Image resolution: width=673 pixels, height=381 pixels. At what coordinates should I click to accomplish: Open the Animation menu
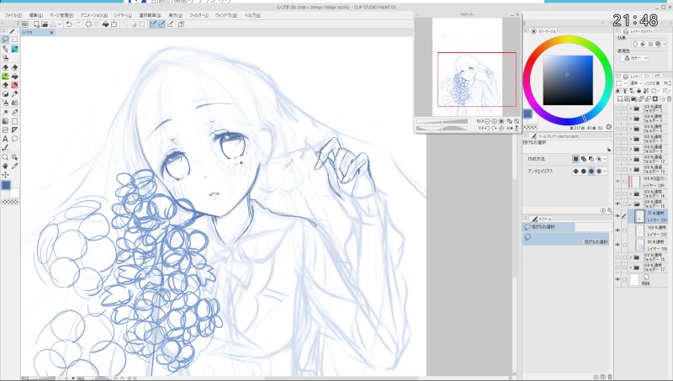pos(94,15)
